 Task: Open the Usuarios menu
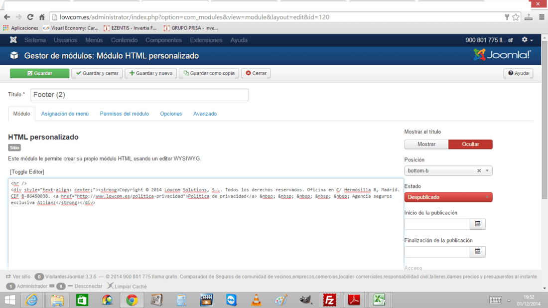[65, 40]
